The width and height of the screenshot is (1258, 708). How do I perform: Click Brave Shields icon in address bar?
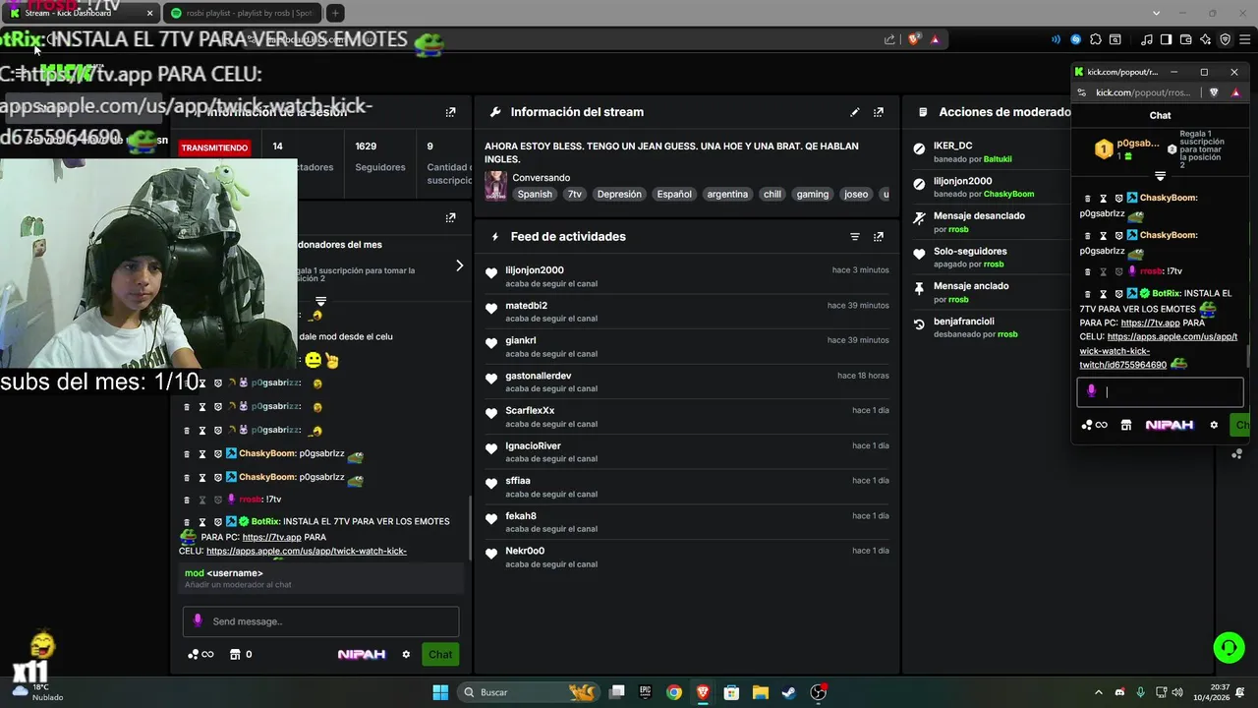coord(914,39)
